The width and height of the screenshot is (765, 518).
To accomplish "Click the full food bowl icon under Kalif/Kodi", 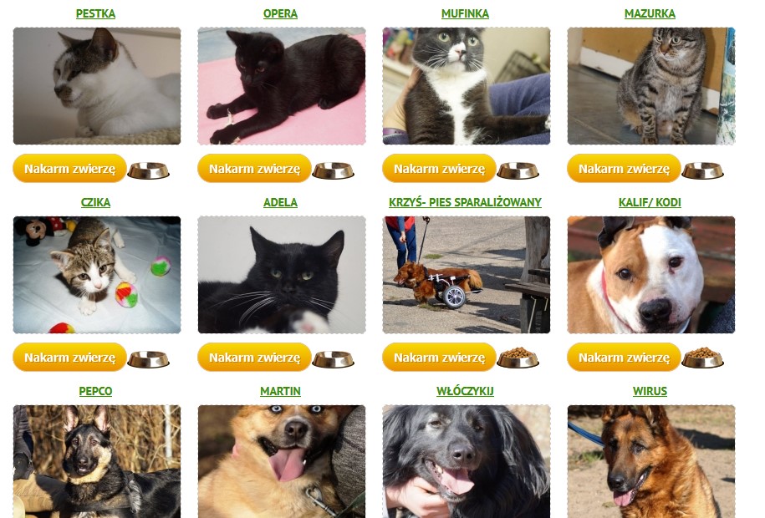I will coord(702,358).
